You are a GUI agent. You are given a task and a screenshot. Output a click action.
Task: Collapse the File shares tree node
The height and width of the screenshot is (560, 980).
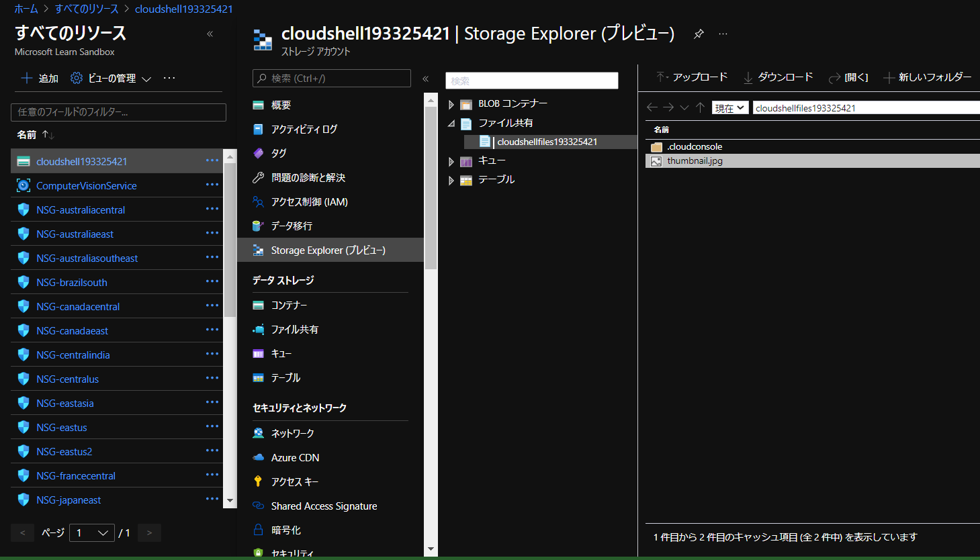point(451,124)
